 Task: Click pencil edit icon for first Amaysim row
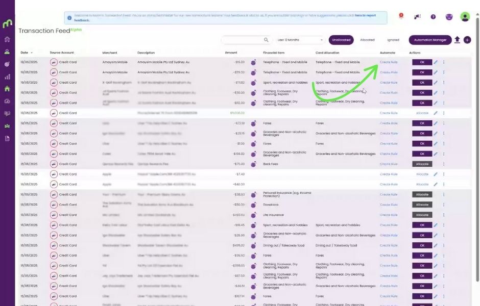436,62
